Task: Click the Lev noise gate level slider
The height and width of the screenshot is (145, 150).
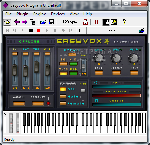Action: 83,66
